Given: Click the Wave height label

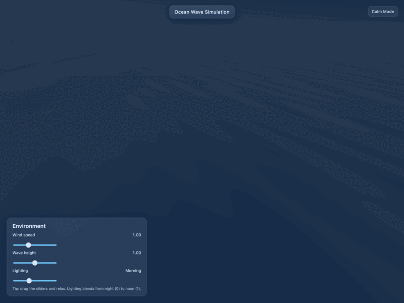Looking at the screenshot, I should coord(24,253).
